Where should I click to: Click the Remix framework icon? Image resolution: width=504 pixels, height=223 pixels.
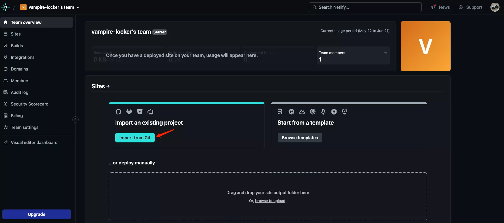coord(280,112)
